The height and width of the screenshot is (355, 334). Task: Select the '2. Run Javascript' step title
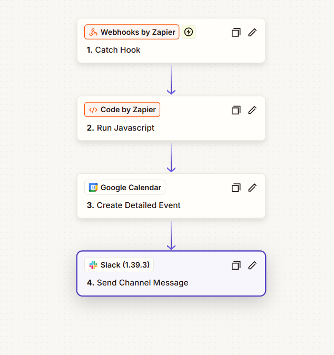pyautogui.click(x=121, y=128)
